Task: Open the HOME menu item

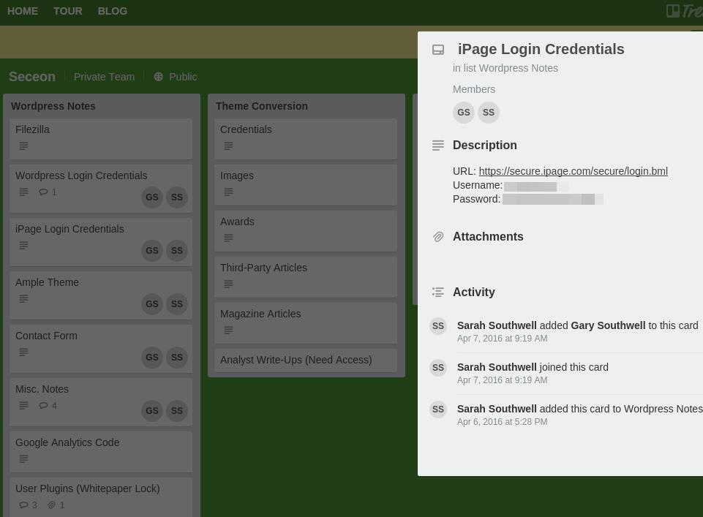Action: coord(23,11)
